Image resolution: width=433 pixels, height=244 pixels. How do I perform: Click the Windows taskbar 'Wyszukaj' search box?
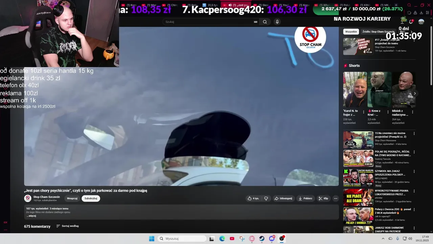click(182, 239)
